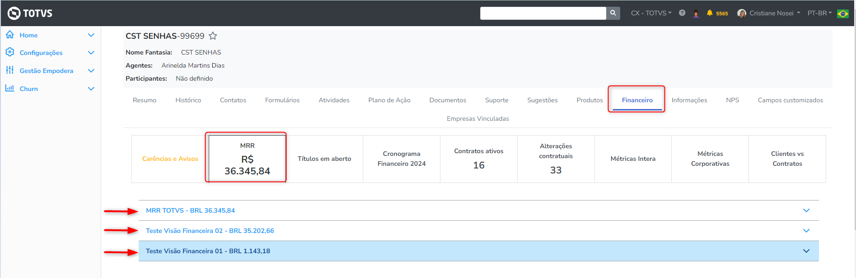Open the Alterações contratuais 33 card

click(556, 159)
